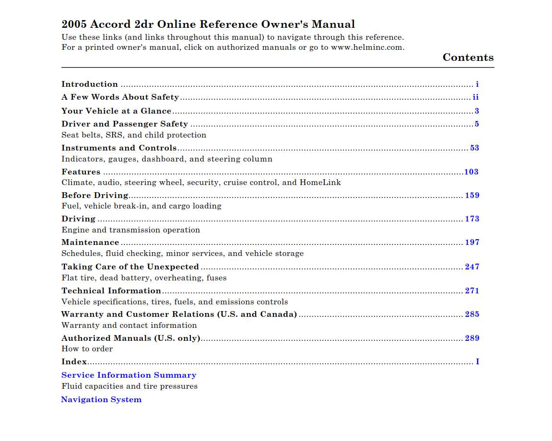Click 'Warranty and Customer Relations' heading
The height and width of the screenshot is (441, 552).
click(179, 314)
